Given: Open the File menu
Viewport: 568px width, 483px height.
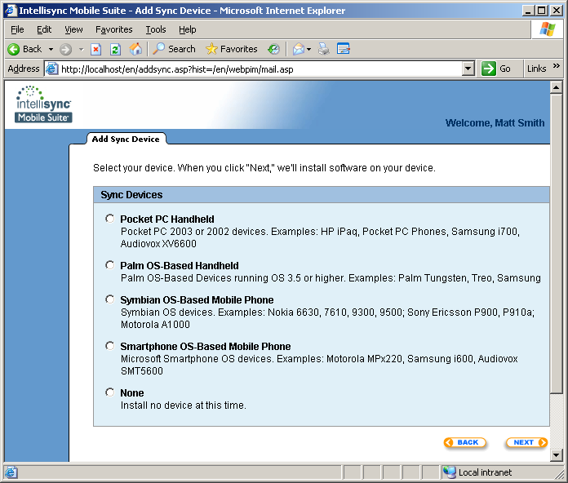Looking at the screenshot, I should coord(17,29).
